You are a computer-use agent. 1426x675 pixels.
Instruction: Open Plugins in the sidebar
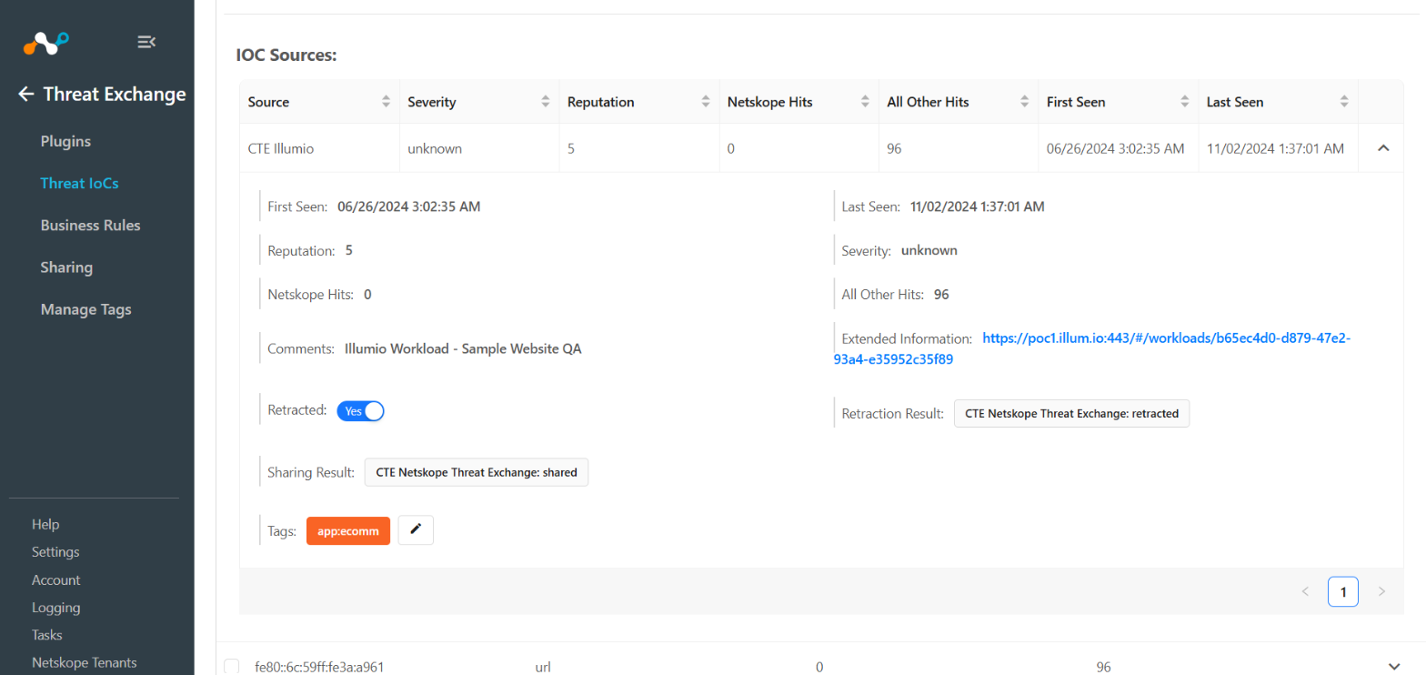[x=65, y=141]
